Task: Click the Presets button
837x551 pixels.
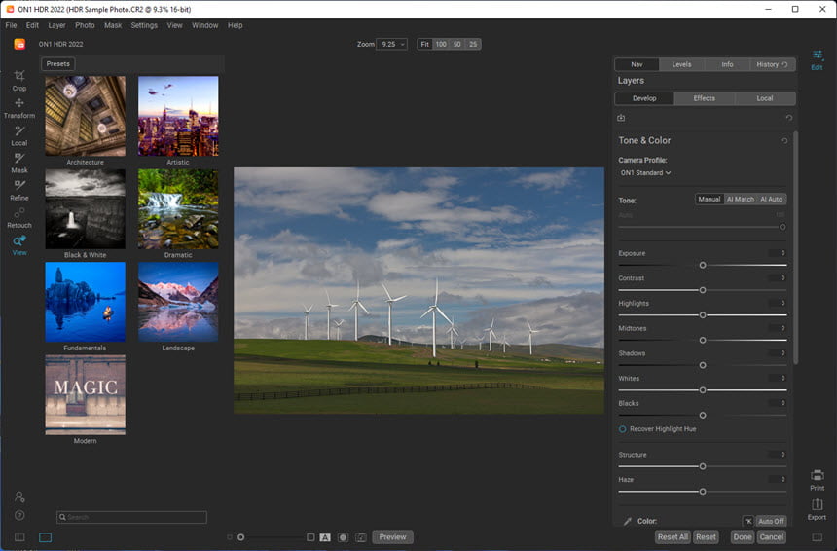Action: click(x=57, y=64)
